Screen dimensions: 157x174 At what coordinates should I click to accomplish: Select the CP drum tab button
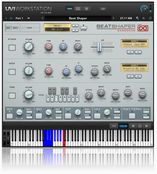tap(68, 116)
